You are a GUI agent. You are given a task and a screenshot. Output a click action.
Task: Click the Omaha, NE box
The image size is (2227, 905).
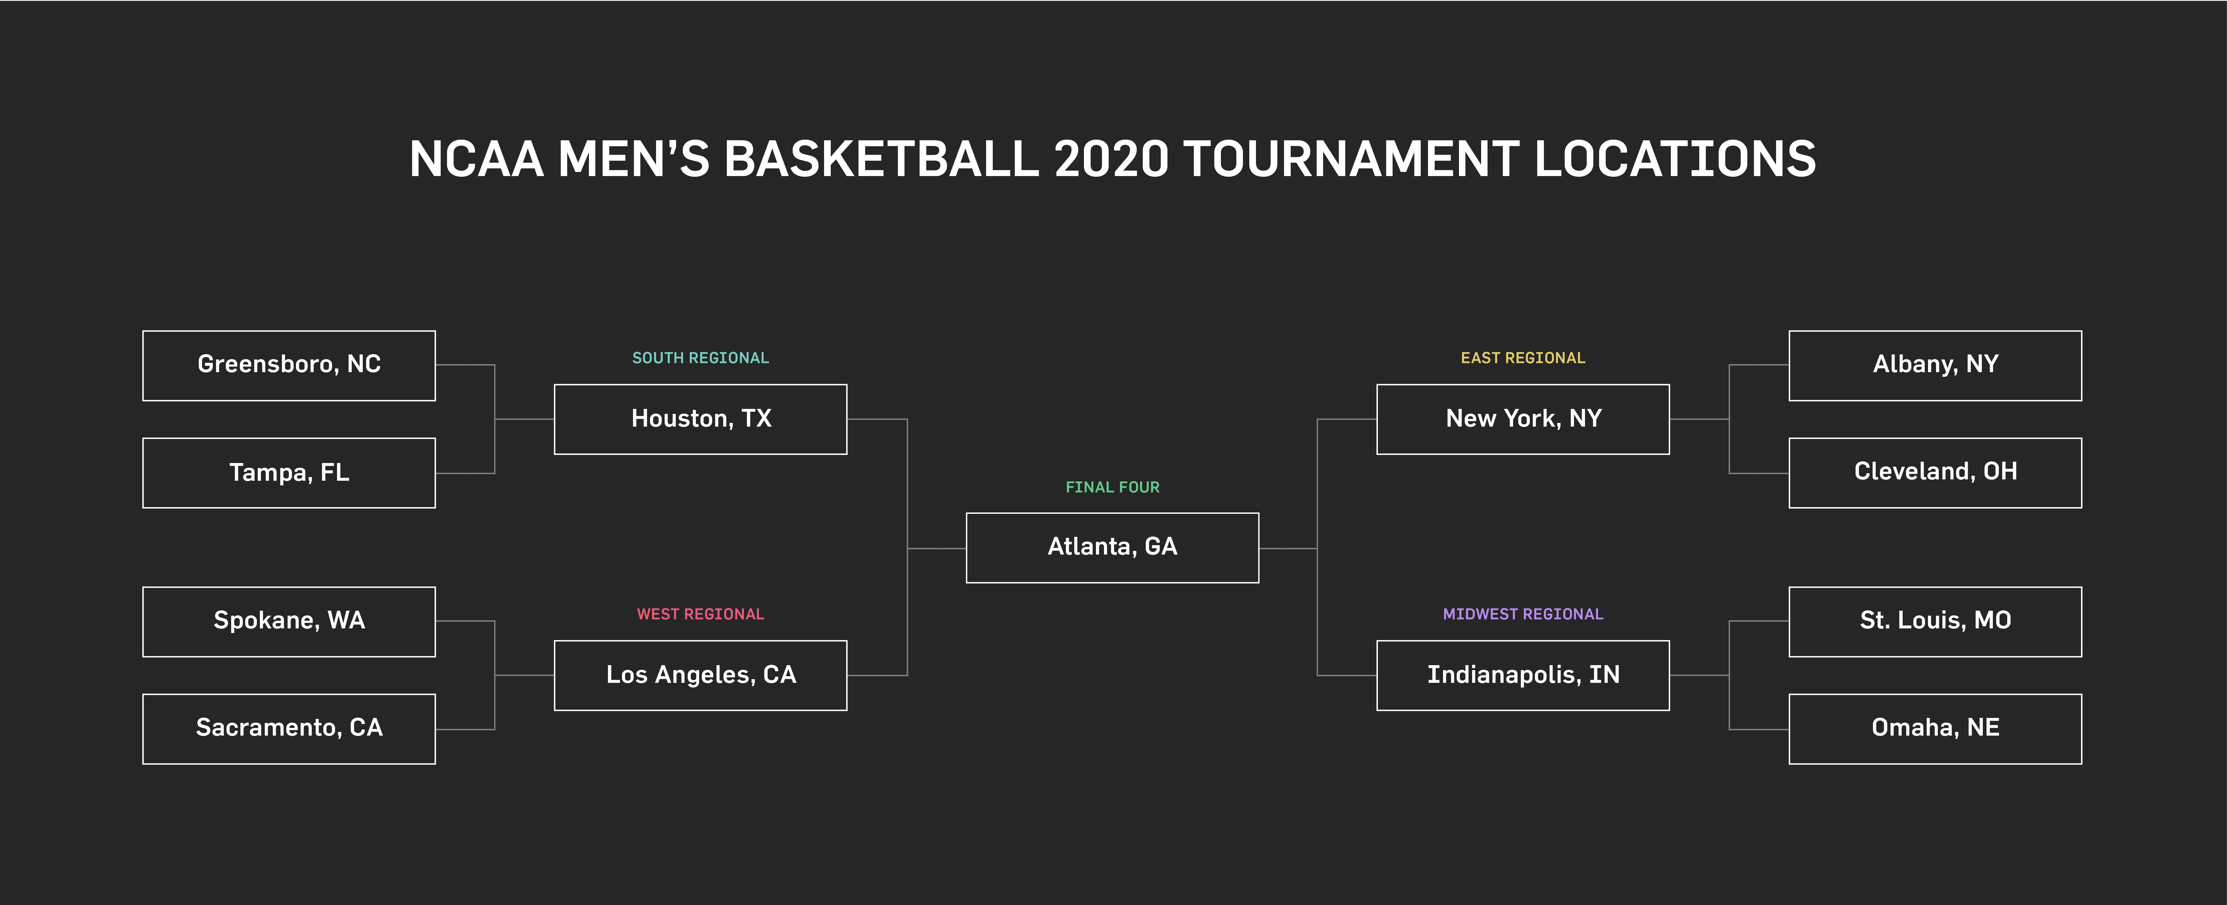1936,729
